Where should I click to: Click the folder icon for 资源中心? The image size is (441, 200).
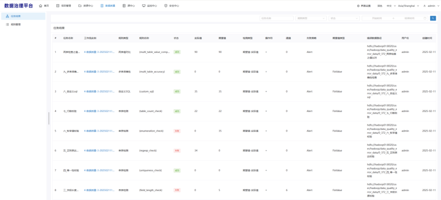click(80, 6)
